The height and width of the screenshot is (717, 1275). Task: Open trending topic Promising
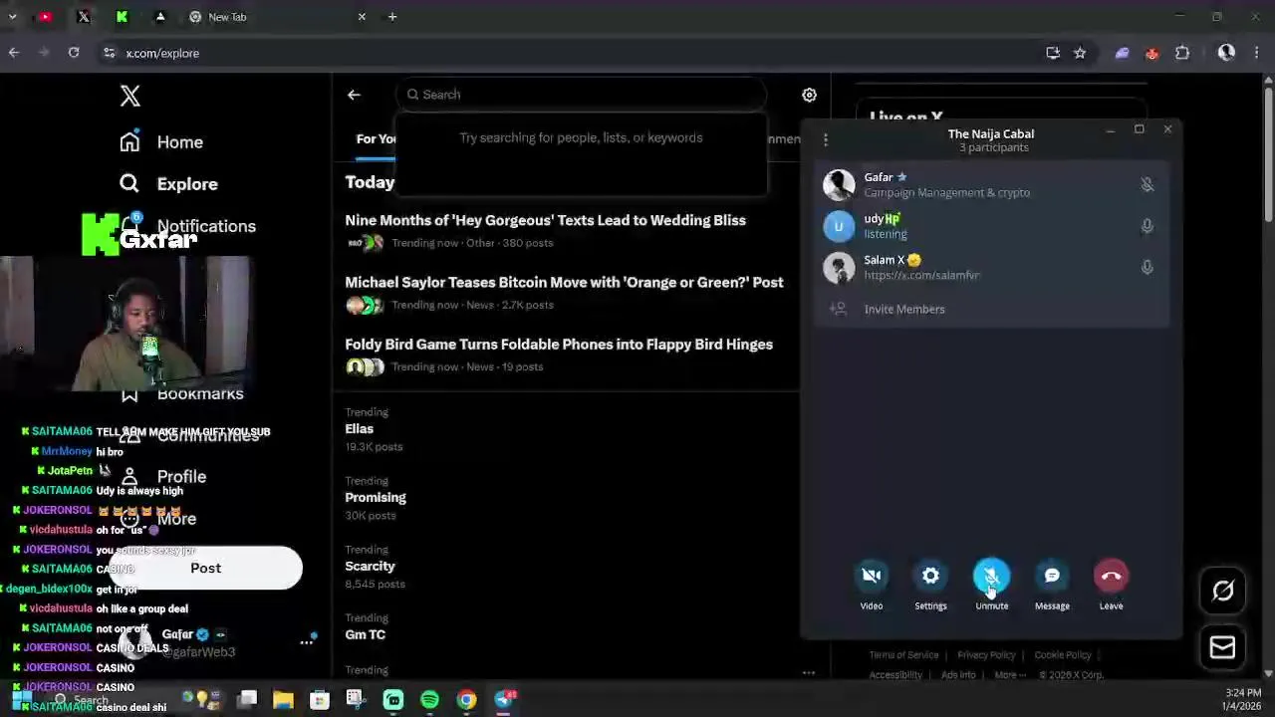point(376,498)
